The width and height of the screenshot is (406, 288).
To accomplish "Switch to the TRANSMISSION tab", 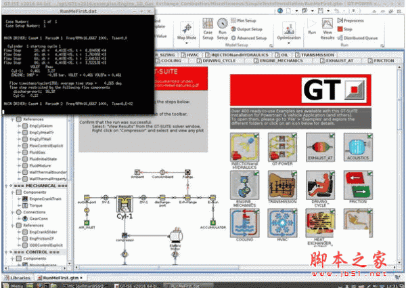I will point(315,55).
